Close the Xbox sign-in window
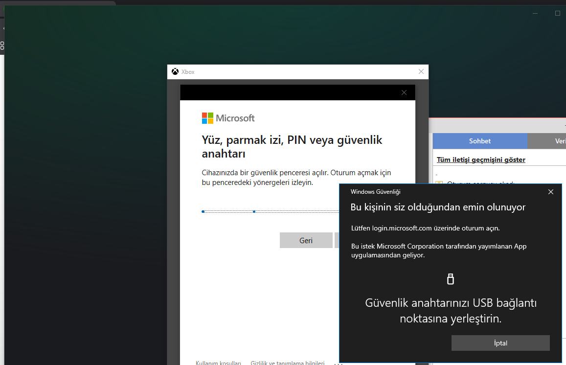 coord(421,71)
